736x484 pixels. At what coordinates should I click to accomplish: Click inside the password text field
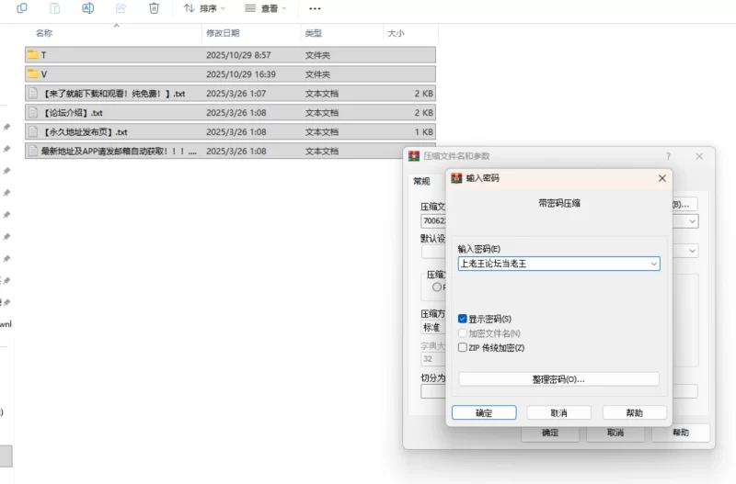(550, 264)
